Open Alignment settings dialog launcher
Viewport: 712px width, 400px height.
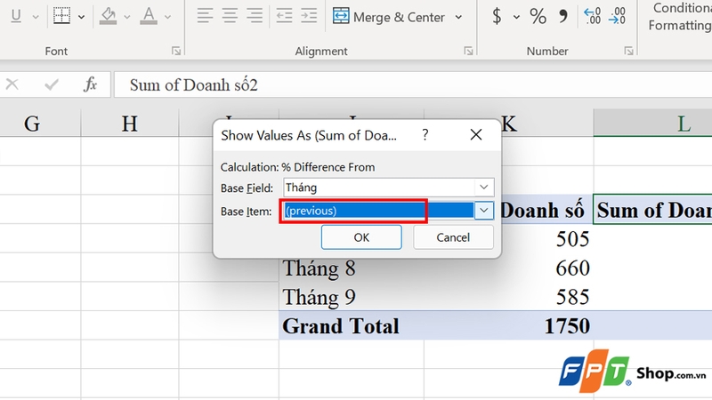point(468,51)
